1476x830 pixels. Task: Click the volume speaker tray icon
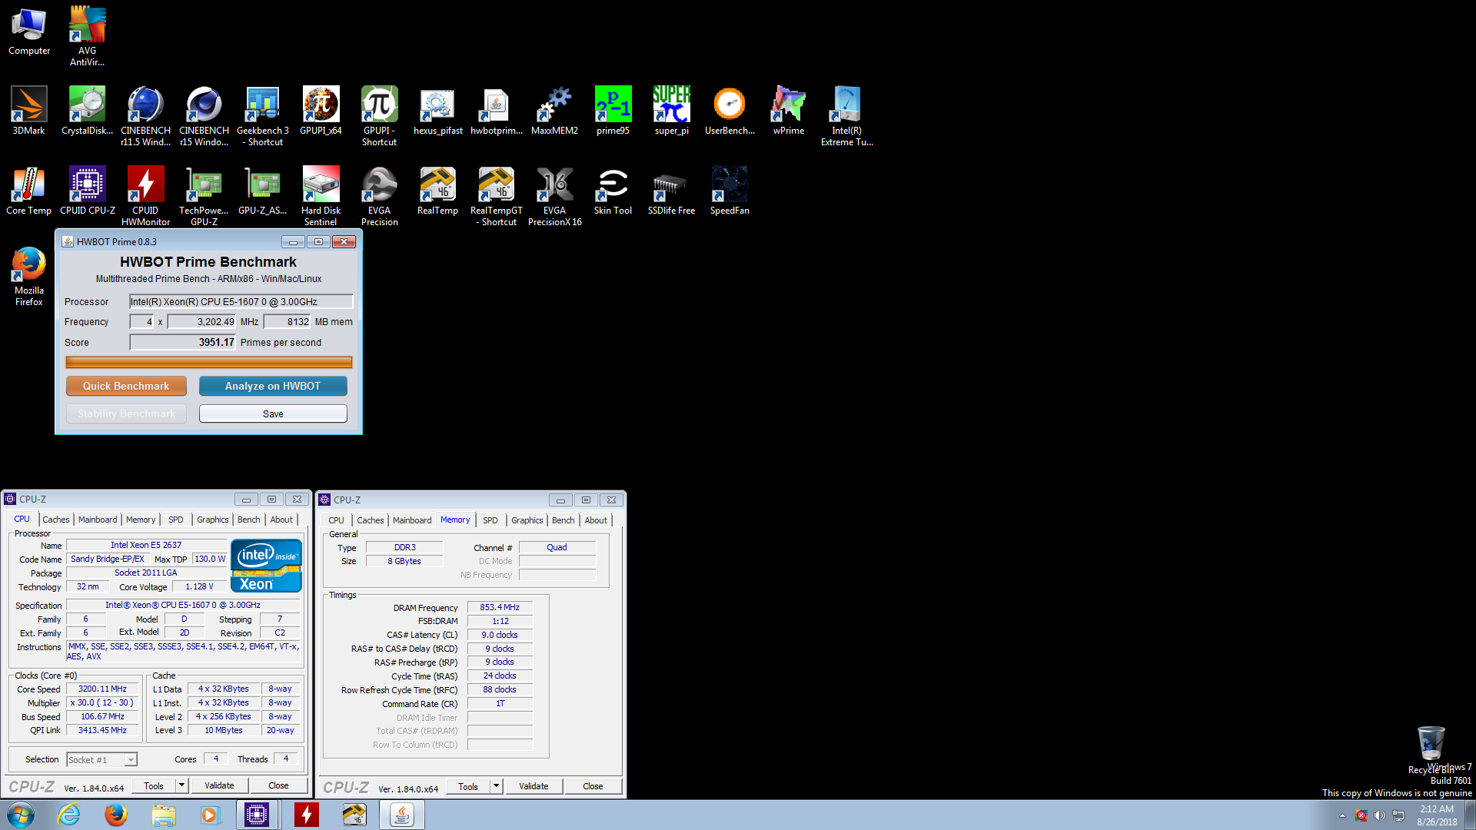(1379, 815)
